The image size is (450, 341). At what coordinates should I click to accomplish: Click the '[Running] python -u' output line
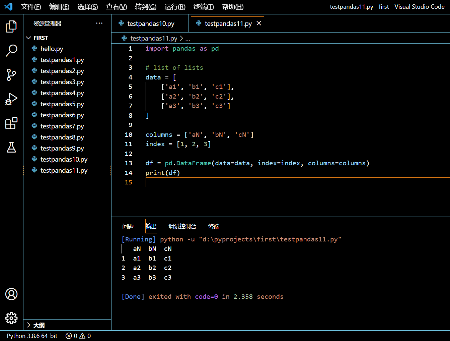click(x=231, y=239)
